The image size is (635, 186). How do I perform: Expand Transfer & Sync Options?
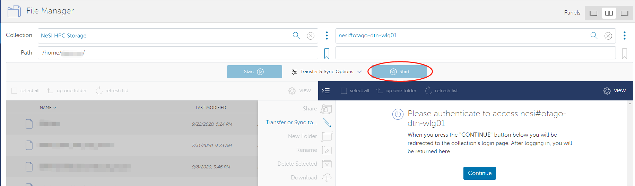click(x=327, y=72)
